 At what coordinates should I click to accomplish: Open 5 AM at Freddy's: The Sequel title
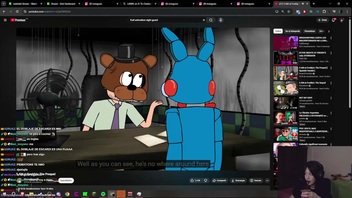coord(312,83)
